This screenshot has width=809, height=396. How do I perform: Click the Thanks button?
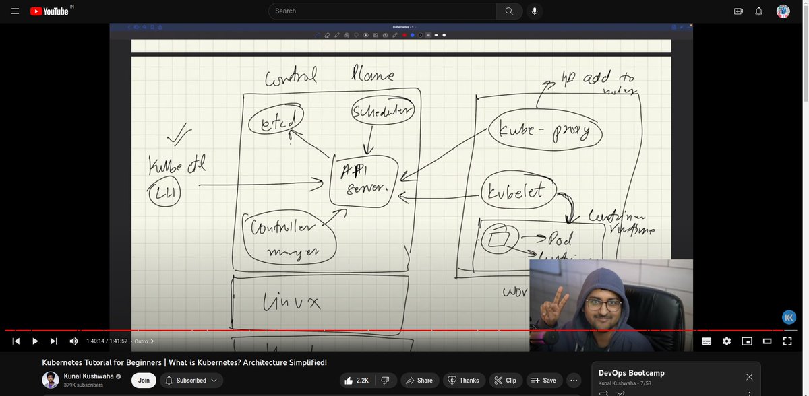(464, 381)
